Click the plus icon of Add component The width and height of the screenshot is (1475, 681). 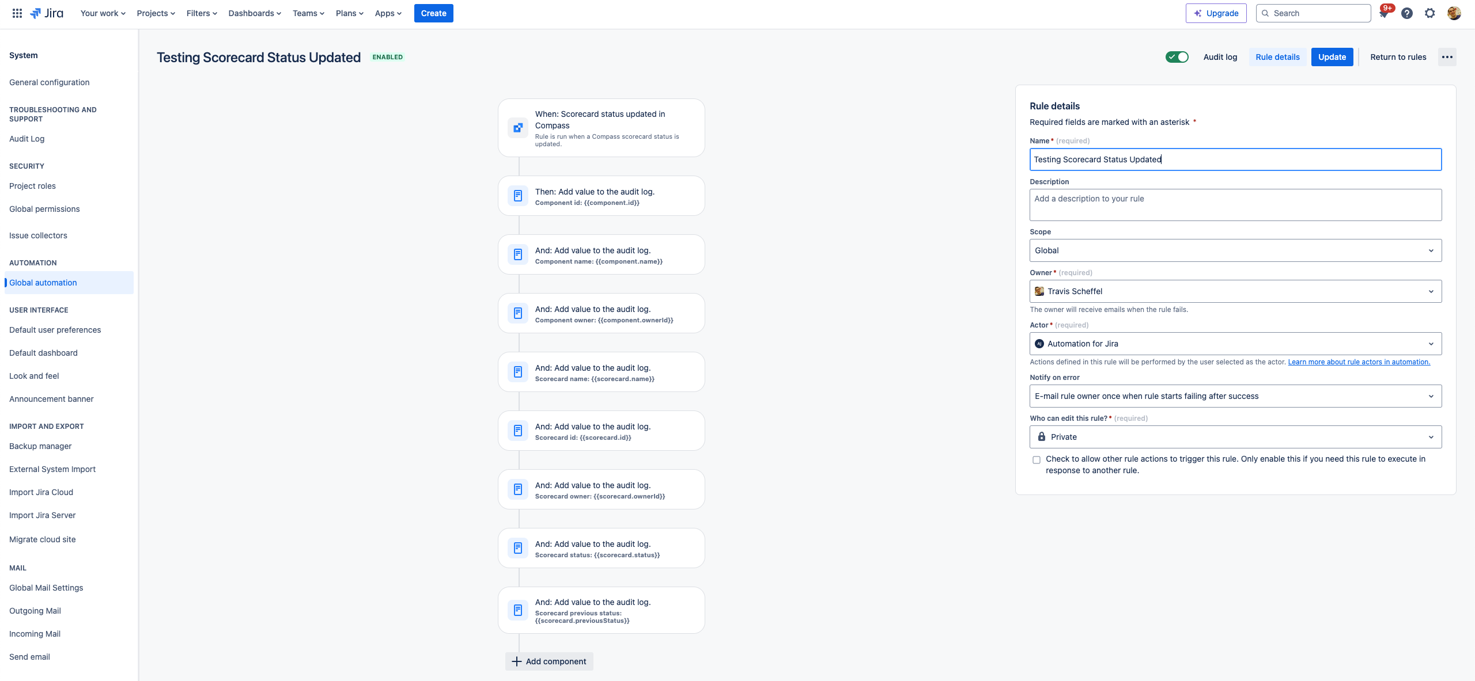(517, 661)
